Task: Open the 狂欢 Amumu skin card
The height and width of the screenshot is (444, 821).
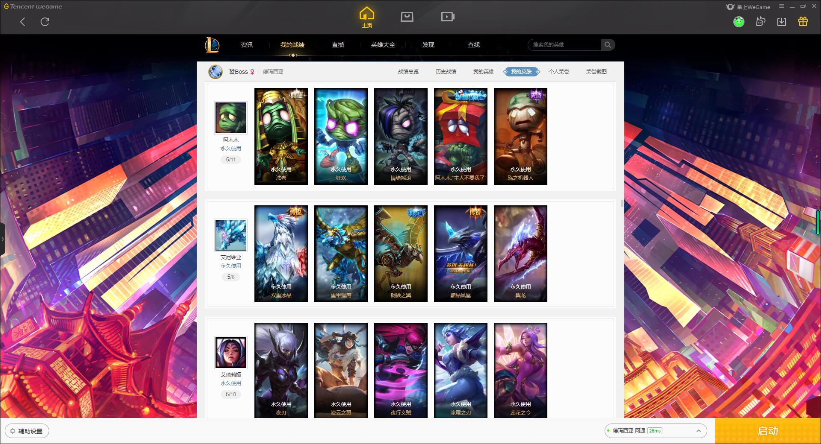Action: (x=341, y=136)
